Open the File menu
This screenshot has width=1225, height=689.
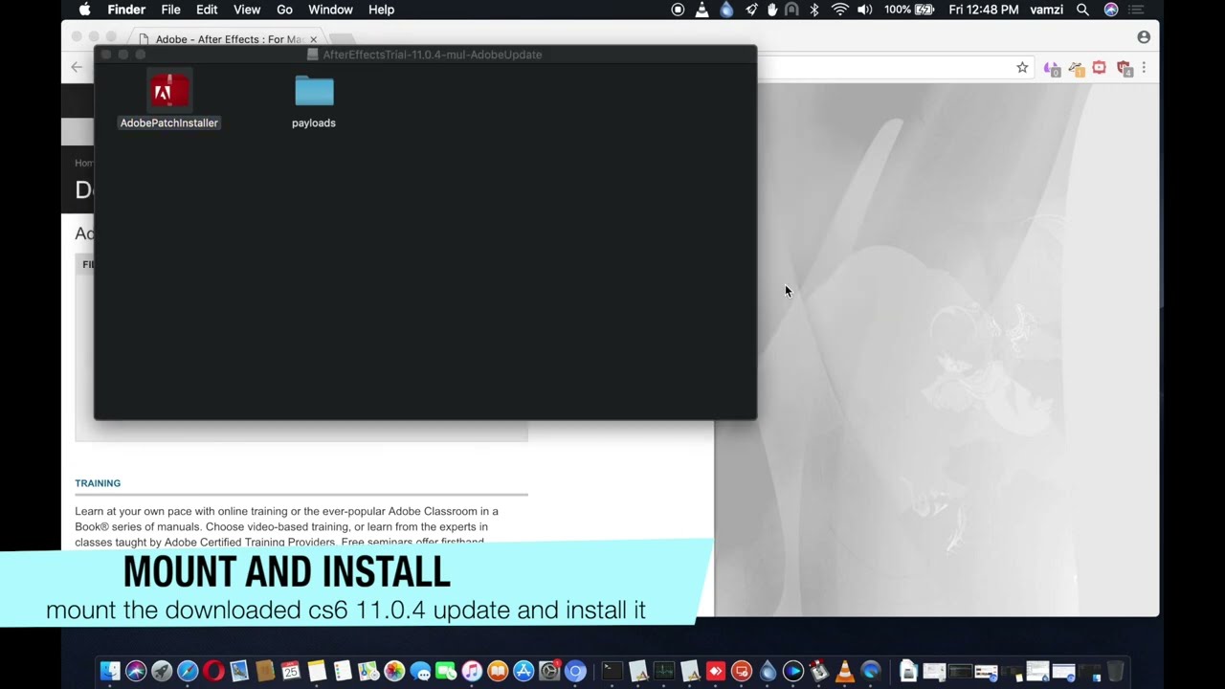[x=170, y=10]
